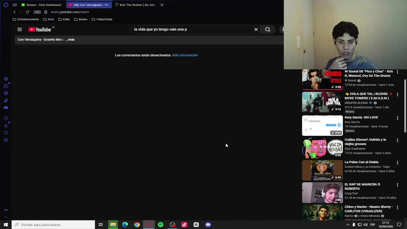Click the recommendations list scrollbar
The width and height of the screenshot is (407, 229).
tap(405, 106)
